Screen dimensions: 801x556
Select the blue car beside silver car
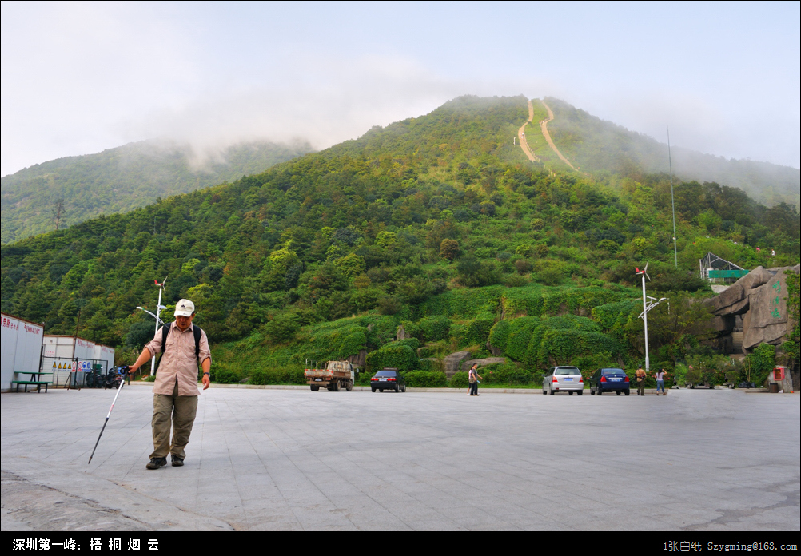pyautogui.click(x=610, y=381)
